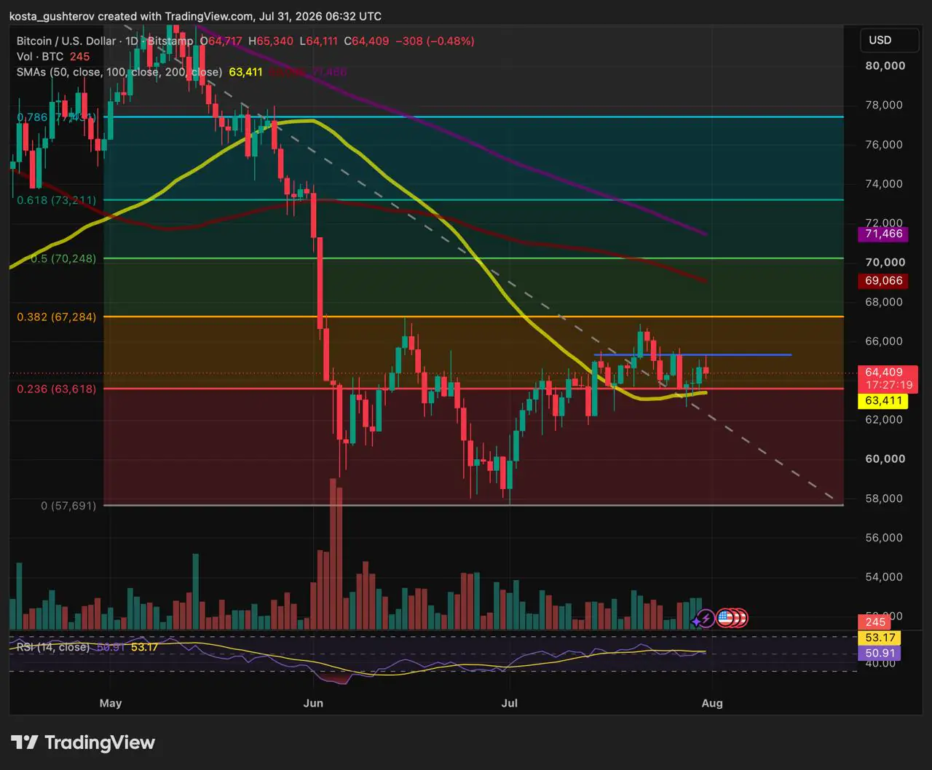Click the purple lightning event icon

705,619
